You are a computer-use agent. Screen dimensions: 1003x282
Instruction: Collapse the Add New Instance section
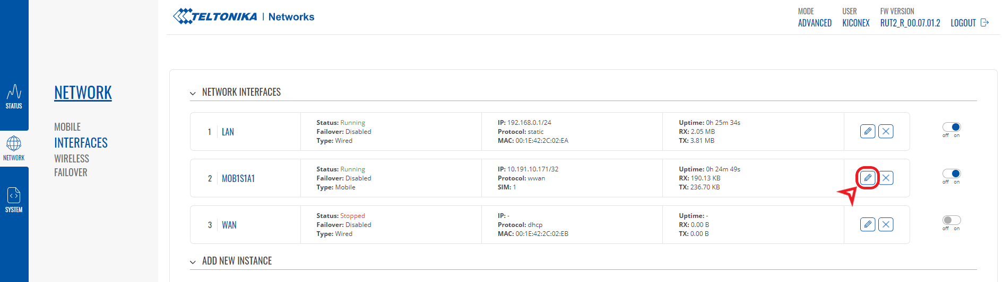tap(193, 262)
